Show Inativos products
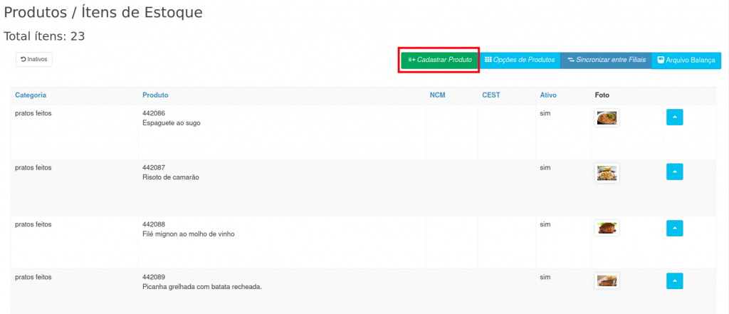The image size is (729, 314). pos(34,60)
